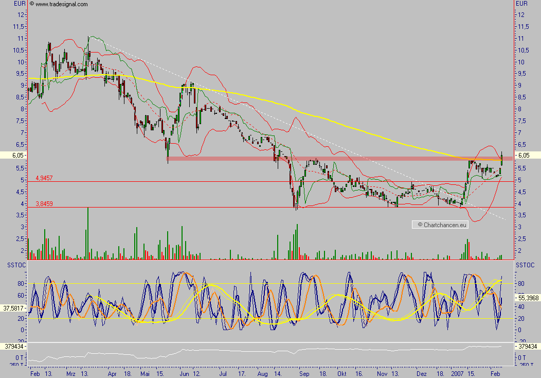The image size is (541, 378).
Task: Click the tallest green volume bar in March
Action: point(88,232)
